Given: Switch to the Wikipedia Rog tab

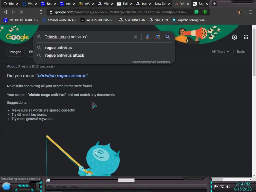Looking at the screenshot, I should coord(198,3).
